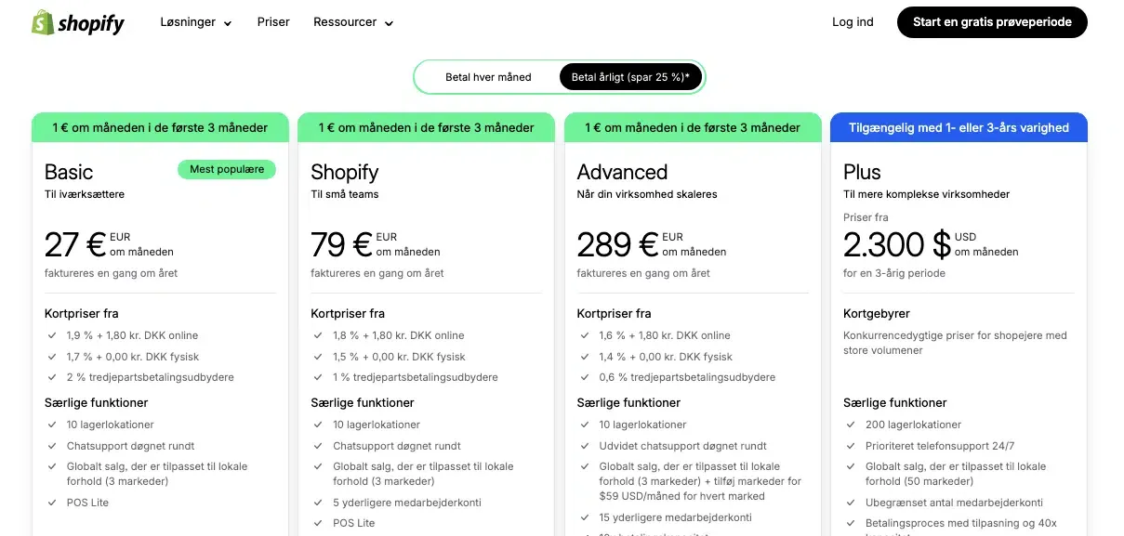
Task: Select Betal årligt (spar 25 %)
Action: 630,77
